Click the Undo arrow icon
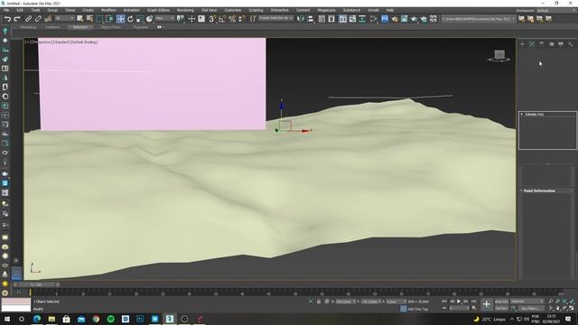The image size is (578, 325). click(x=7, y=18)
